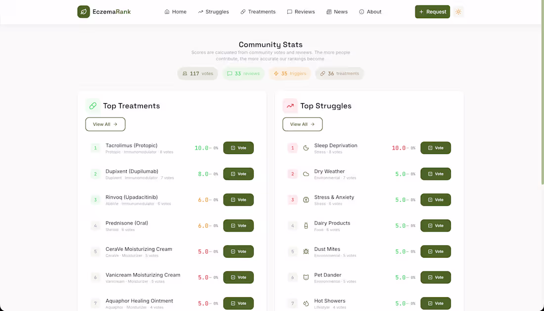The width and height of the screenshot is (544, 311).
Task: Open the Dupixent (Dupilumab) treatment link
Action: [x=132, y=171]
